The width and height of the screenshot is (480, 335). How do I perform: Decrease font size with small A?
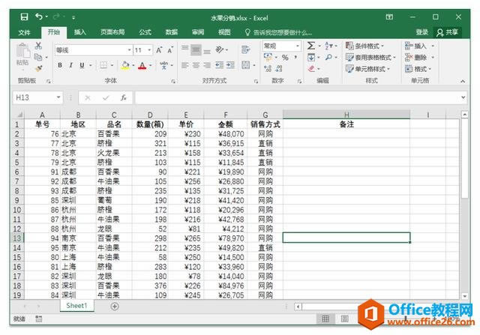170,50
